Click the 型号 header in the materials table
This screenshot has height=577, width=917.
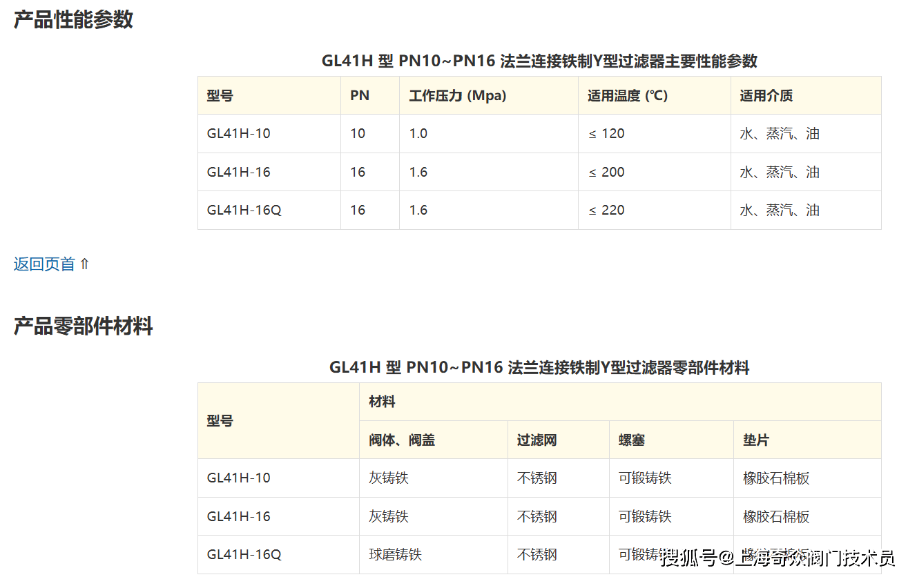tap(220, 420)
